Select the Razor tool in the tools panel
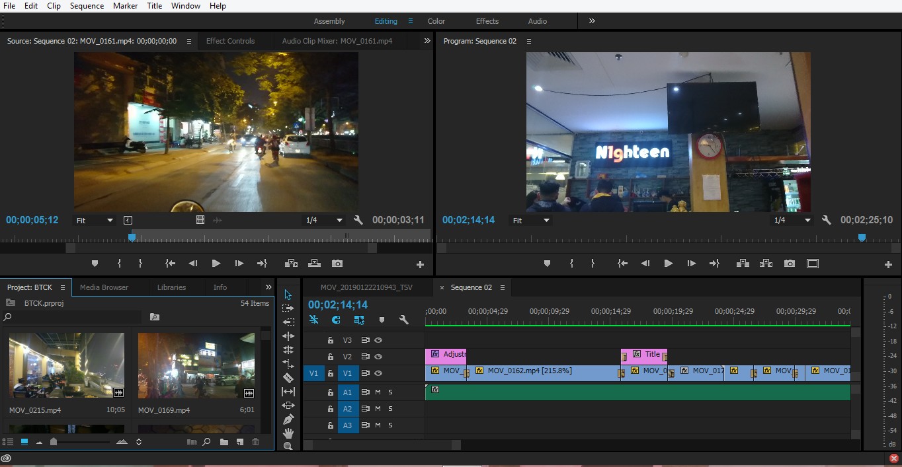The image size is (902, 467). tap(288, 378)
